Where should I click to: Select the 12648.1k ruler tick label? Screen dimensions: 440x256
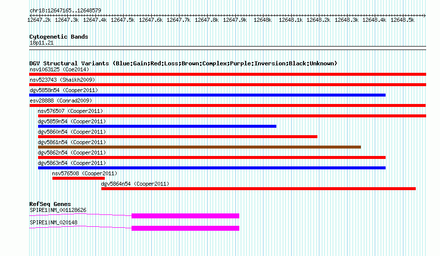click(291, 20)
